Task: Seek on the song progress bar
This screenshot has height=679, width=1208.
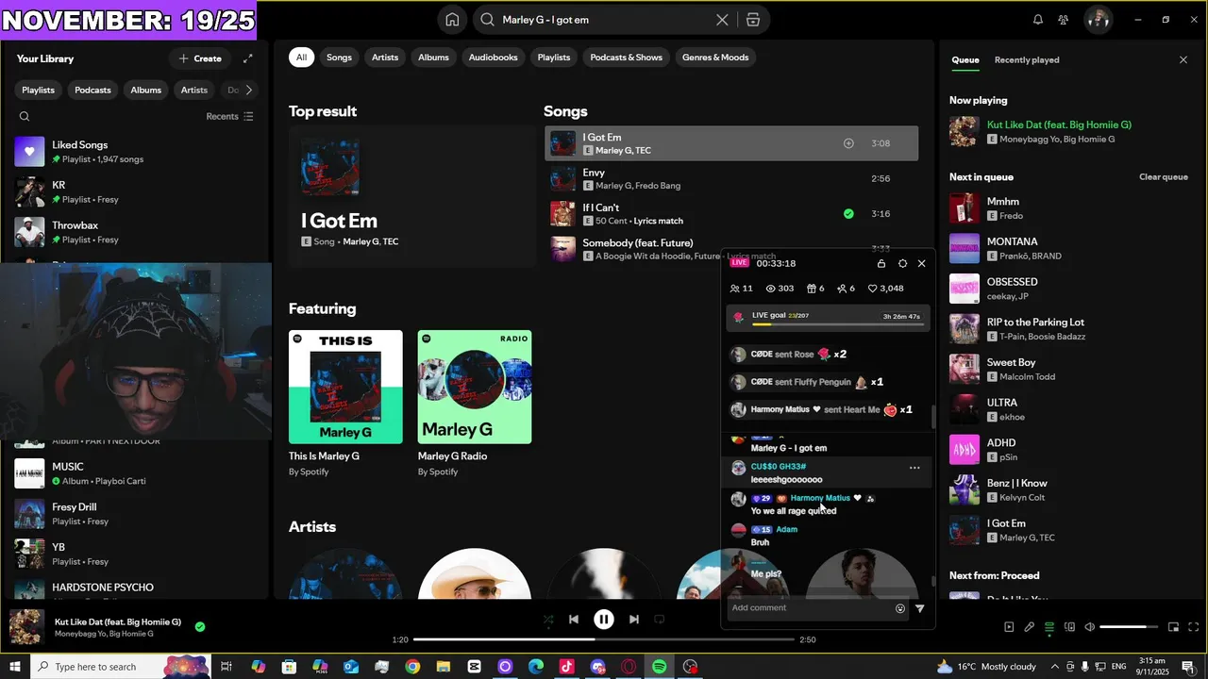Action: pos(605,640)
